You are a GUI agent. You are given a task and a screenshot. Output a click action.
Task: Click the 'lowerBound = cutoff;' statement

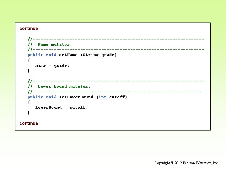pyautogui.click(x=62, y=107)
